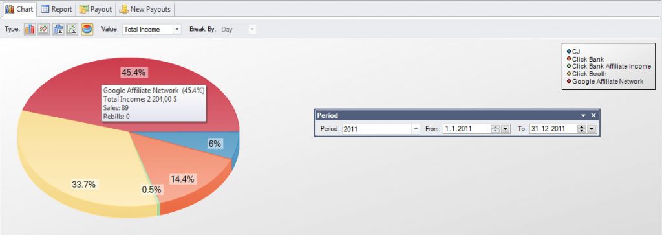Click the Click Booth legend marker
The height and width of the screenshot is (235, 662).
click(x=569, y=74)
